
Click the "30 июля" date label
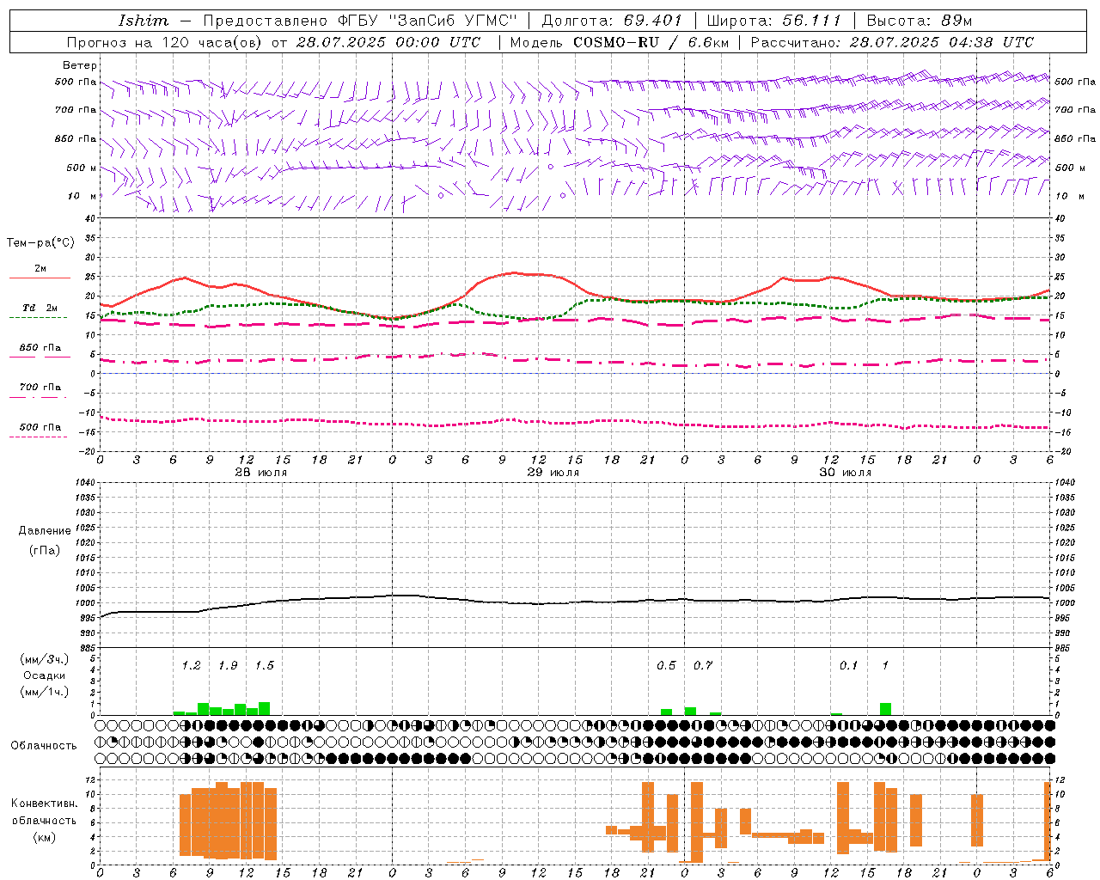845,473
